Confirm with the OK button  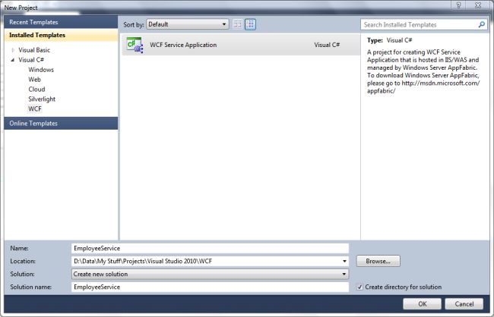[x=422, y=304]
